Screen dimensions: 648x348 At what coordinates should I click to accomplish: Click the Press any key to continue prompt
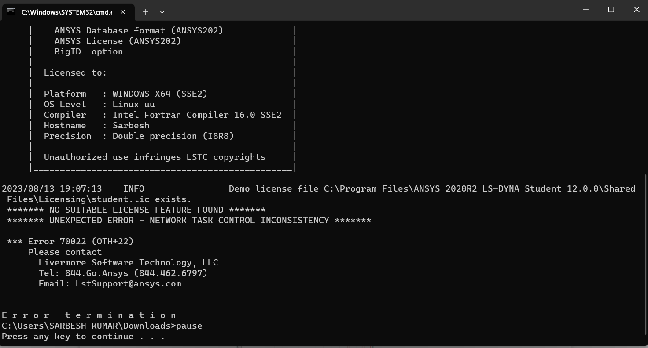pyautogui.click(x=83, y=336)
